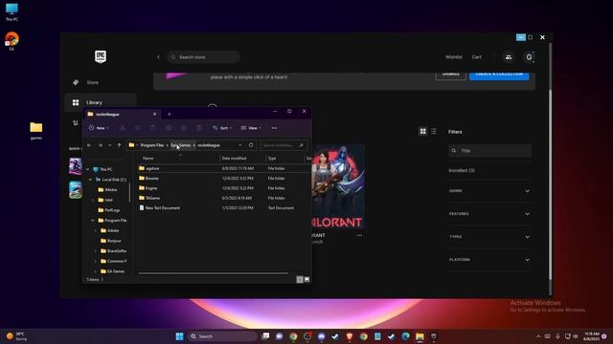Open the New dropdown in Explorer toolbar

pyautogui.click(x=99, y=128)
